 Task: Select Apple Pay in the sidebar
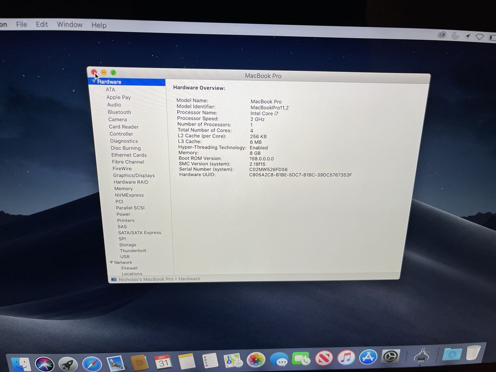[x=119, y=97]
